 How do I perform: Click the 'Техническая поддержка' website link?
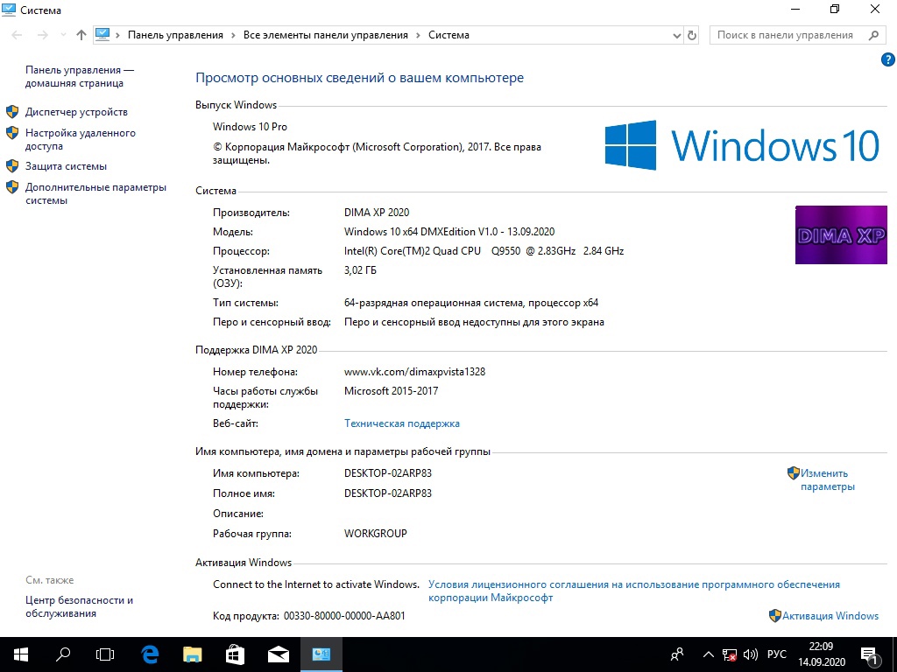[x=401, y=423]
